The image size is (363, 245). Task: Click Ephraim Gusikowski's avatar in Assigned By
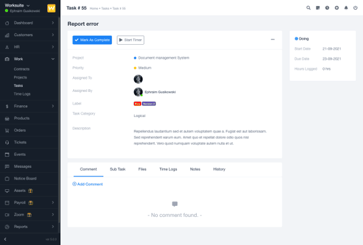(x=138, y=92)
